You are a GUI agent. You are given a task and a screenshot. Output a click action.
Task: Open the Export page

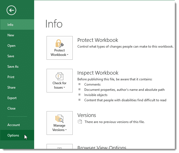12,98
